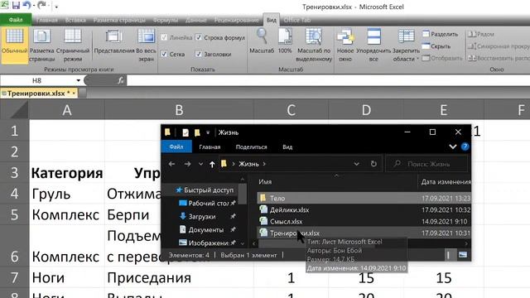Open Explorer help icon
530x298 pixels.
click(x=465, y=147)
